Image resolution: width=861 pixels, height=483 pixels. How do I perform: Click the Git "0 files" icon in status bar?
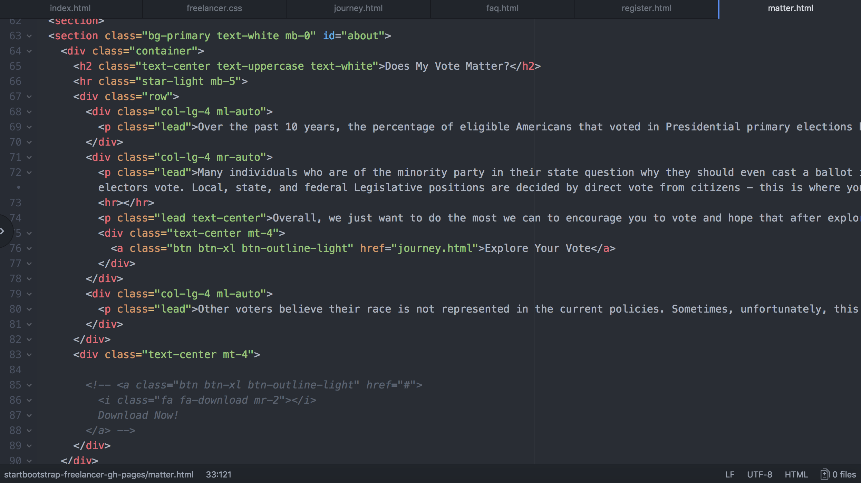825,474
